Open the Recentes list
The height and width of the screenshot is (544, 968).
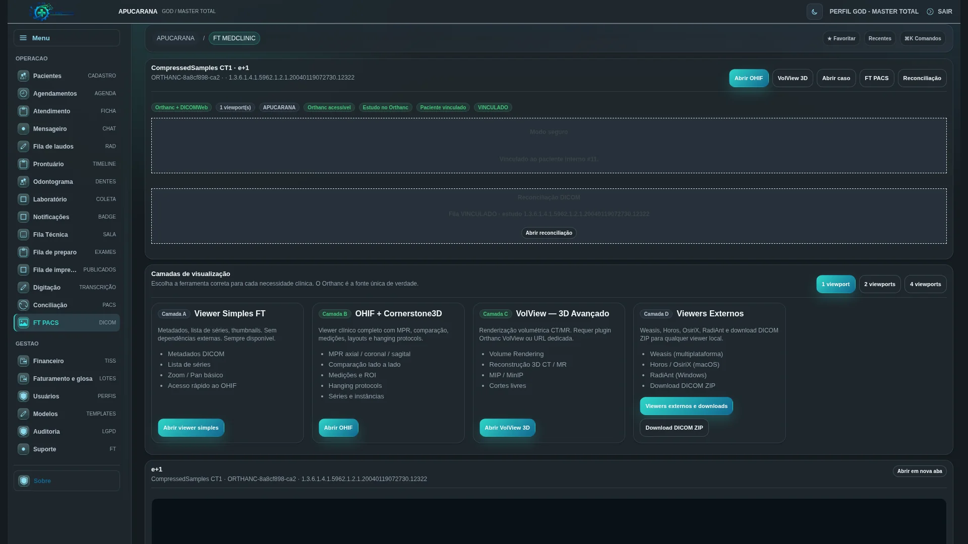[879, 38]
